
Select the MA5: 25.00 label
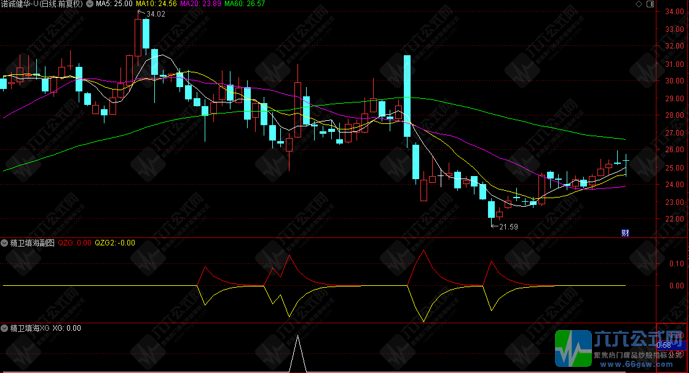click(x=114, y=4)
